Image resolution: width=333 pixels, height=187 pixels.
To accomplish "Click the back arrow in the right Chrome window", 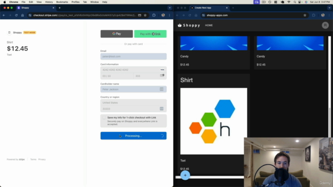I will click(x=177, y=15).
